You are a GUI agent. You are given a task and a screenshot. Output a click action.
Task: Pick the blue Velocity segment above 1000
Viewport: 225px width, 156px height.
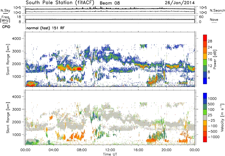(205, 96)
